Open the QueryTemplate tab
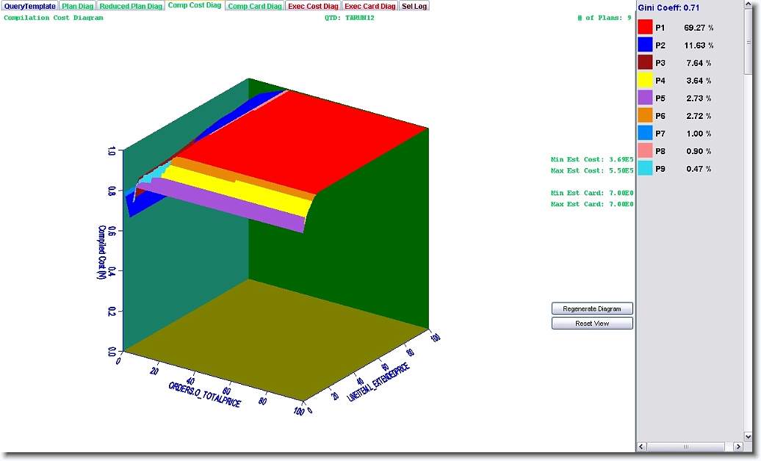The image size is (761, 461). 29,6
